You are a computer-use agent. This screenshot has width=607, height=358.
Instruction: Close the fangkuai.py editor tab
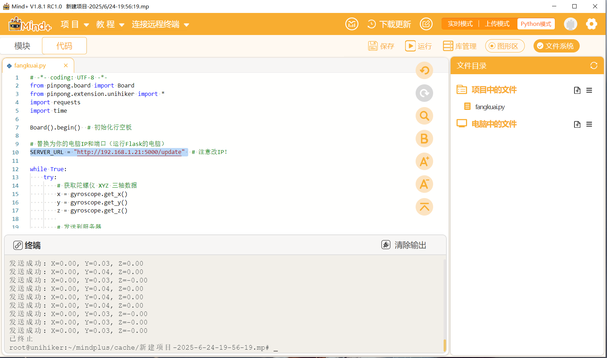click(66, 65)
